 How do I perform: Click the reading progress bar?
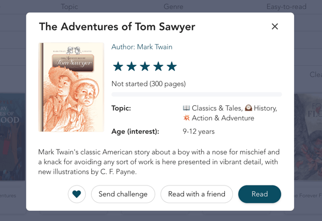click(x=196, y=95)
